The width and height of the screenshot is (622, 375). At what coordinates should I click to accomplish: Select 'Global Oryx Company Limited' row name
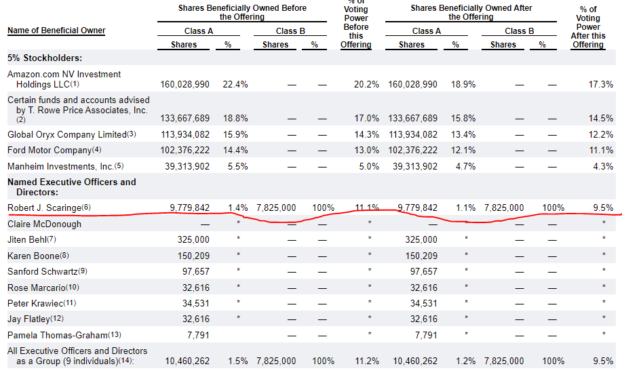tap(66, 135)
